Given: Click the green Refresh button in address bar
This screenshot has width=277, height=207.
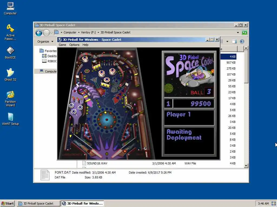Looking at the screenshot, I should pos(245,33).
